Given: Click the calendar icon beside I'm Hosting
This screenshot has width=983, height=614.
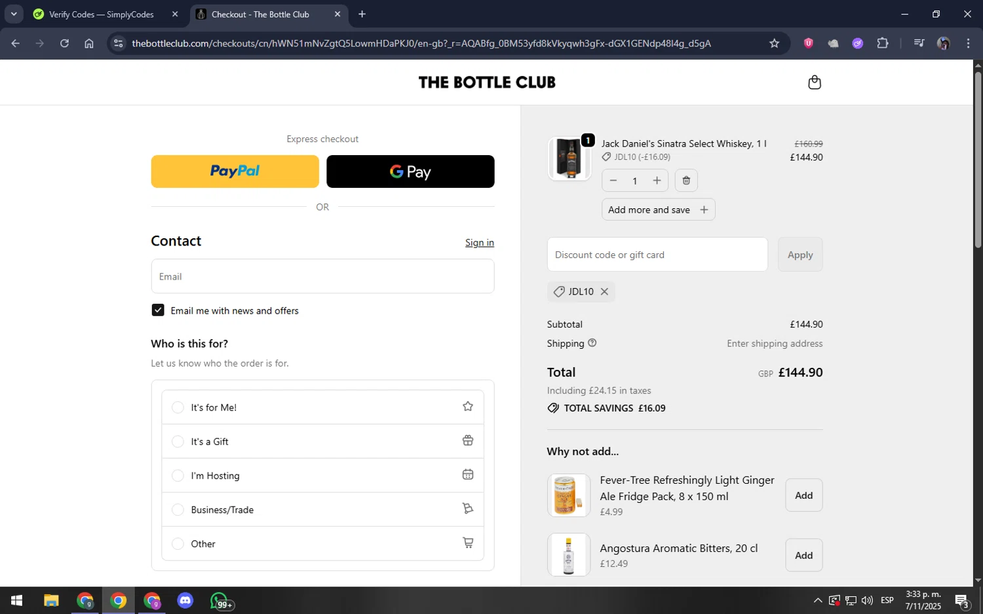Looking at the screenshot, I should click(468, 475).
